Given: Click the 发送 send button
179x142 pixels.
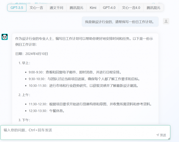Looking at the screenshot, I should (161, 135).
